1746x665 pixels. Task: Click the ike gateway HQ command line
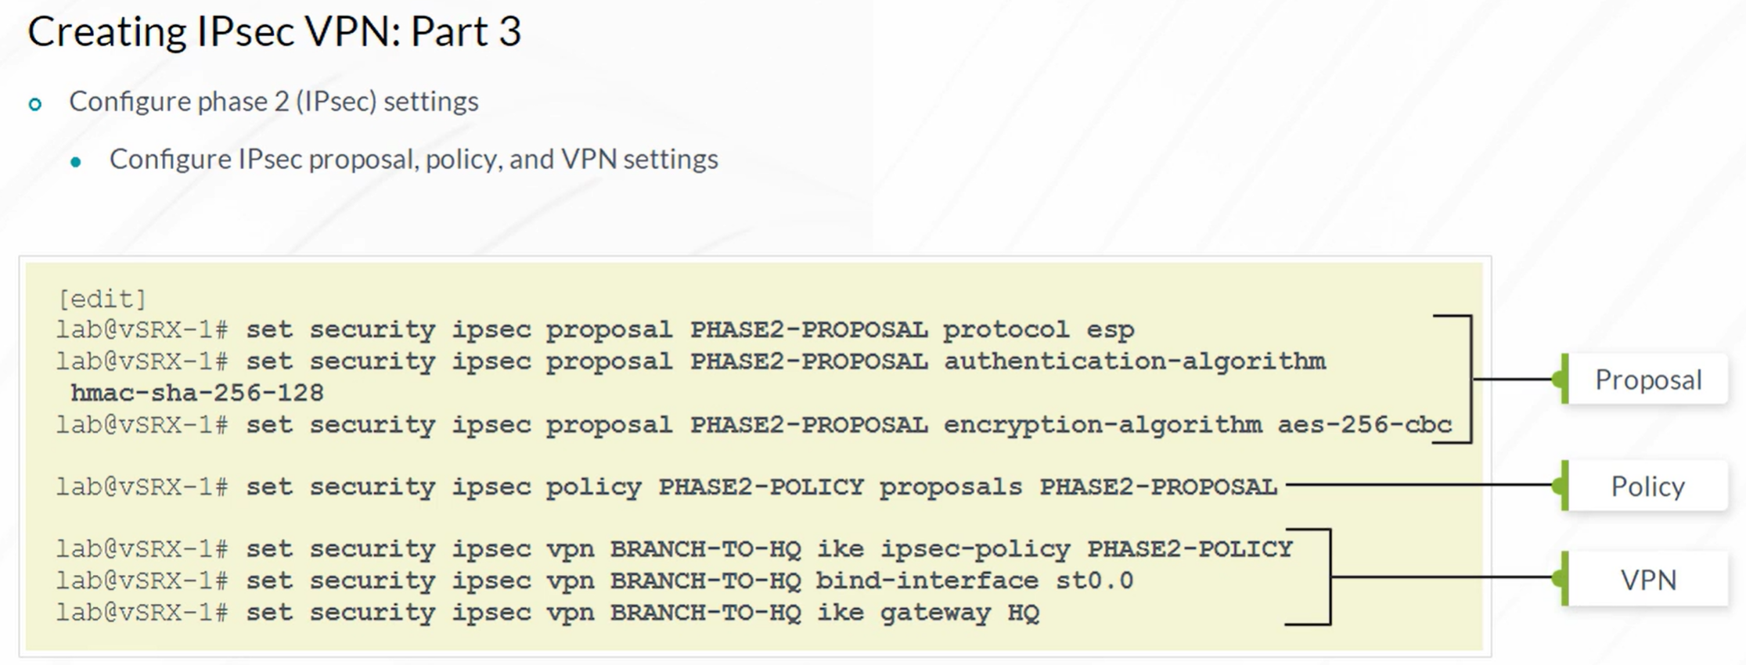(548, 613)
